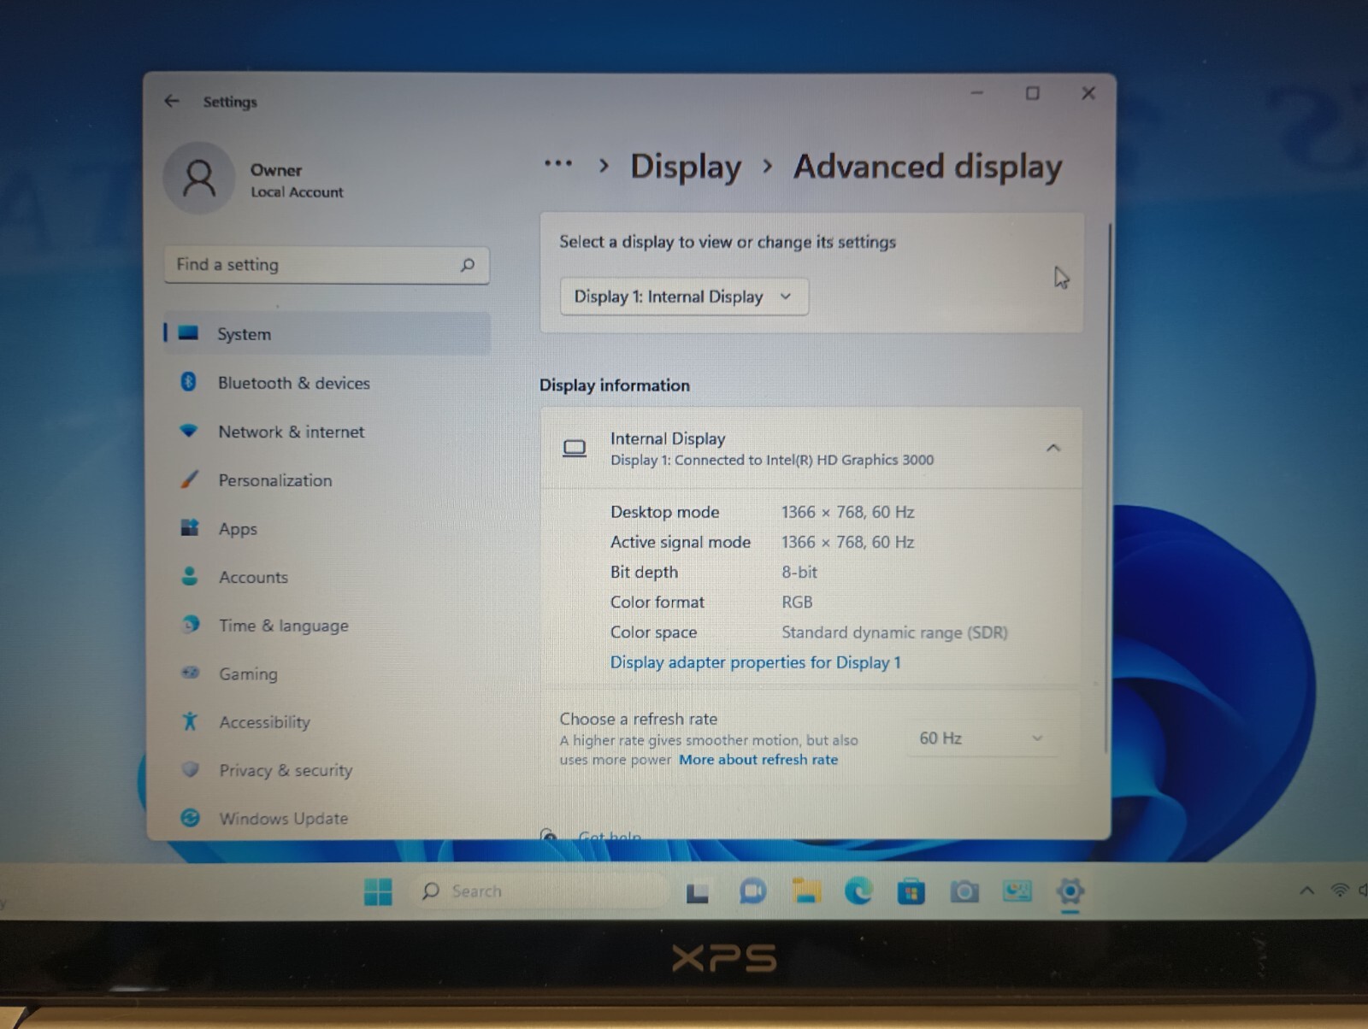The width and height of the screenshot is (1368, 1029).
Task: Open Display adapter properties for Display 1
Action: coord(755,662)
